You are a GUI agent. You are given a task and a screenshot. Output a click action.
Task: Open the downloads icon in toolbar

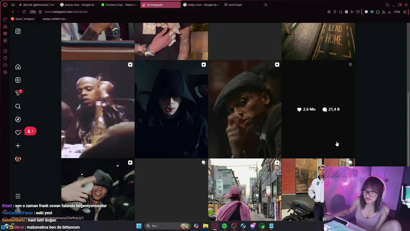[x=389, y=12]
